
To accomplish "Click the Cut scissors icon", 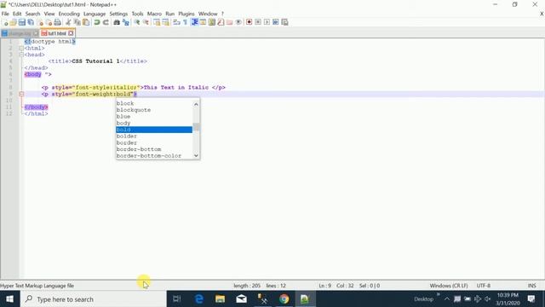I will pos(68,22).
